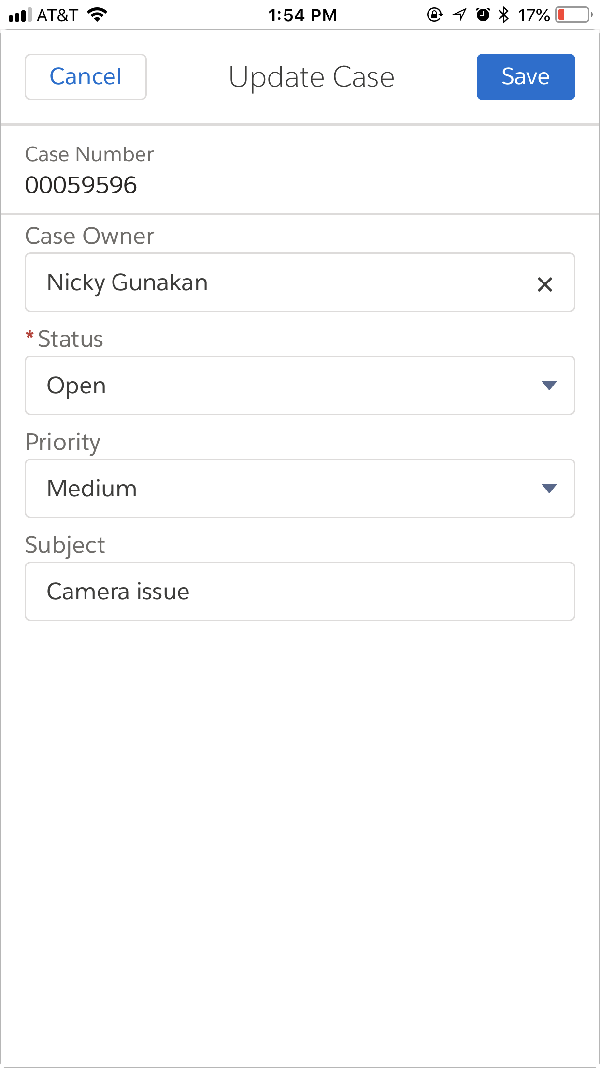The height and width of the screenshot is (1068, 600).
Task: Tap the alarm clock status icon
Action: click(x=483, y=15)
